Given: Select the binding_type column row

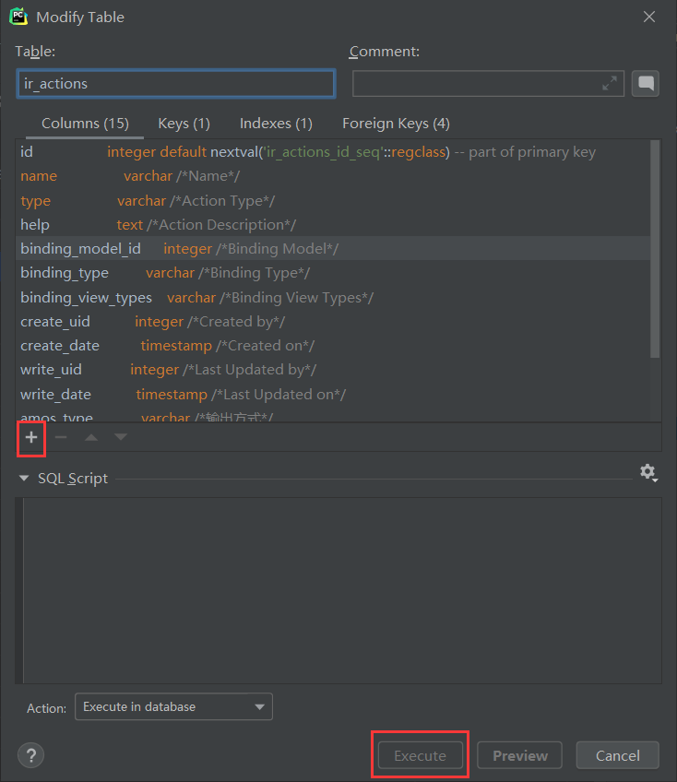Looking at the screenshot, I should coord(333,273).
